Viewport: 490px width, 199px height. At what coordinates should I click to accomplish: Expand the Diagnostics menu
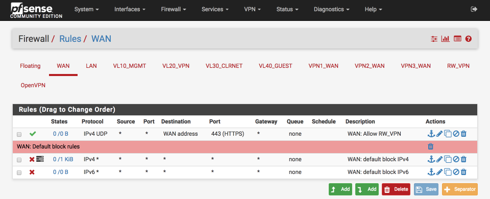tap(331, 9)
